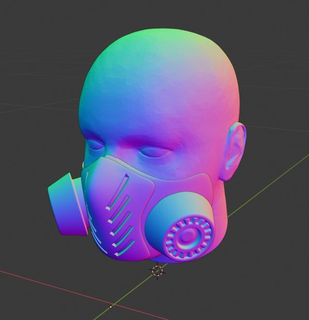Click the ear of the head model
Viewport: 309px width, 320px height.
point(234,151)
